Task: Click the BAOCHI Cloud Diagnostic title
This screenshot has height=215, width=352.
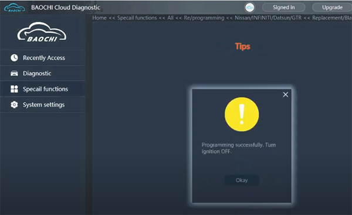Action: click(x=66, y=8)
